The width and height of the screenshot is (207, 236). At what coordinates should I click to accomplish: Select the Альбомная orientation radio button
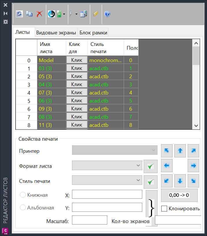tap(23, 207)
